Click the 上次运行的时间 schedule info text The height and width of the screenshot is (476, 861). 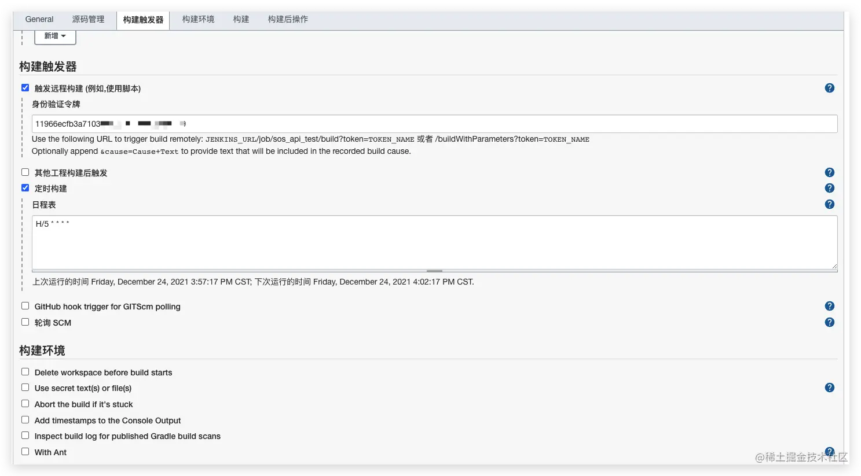pos(253,282)
